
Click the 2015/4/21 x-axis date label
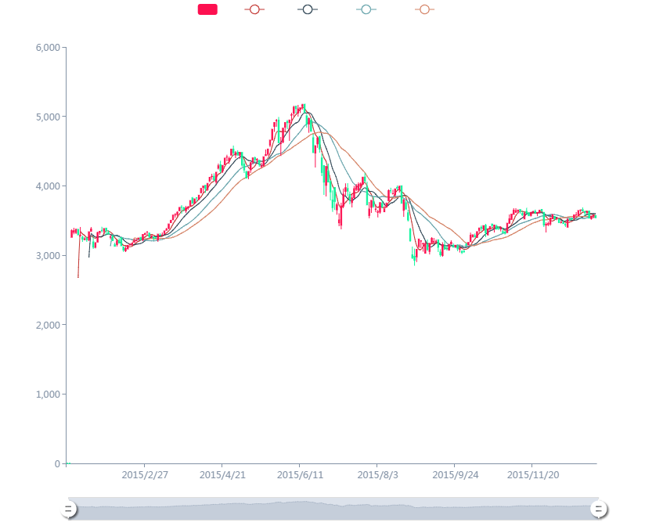point(222,475)
